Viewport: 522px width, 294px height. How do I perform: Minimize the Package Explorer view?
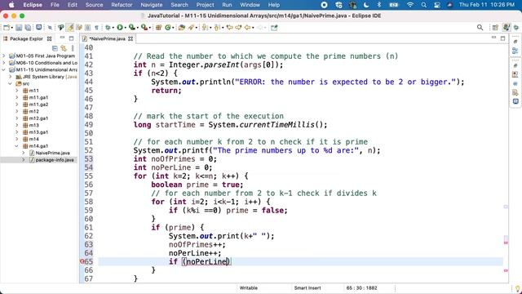click(62, 38)
